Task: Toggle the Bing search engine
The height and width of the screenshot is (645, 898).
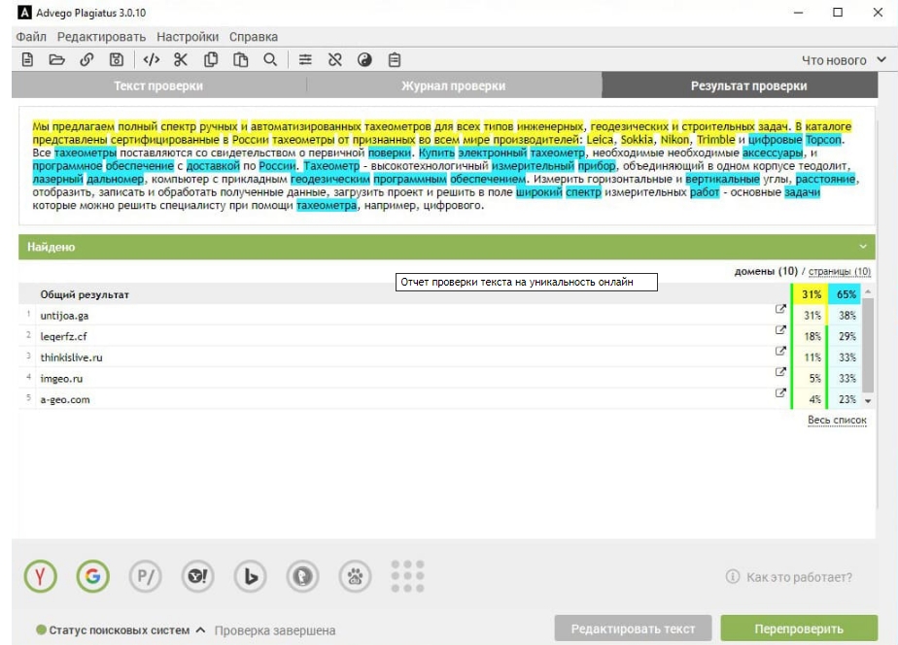Action: coord(251,576)
